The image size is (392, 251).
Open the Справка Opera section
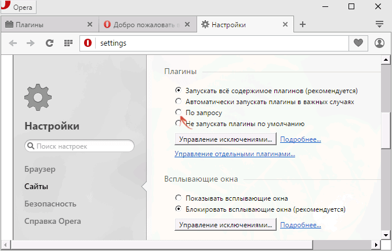[x=53, y=221]
